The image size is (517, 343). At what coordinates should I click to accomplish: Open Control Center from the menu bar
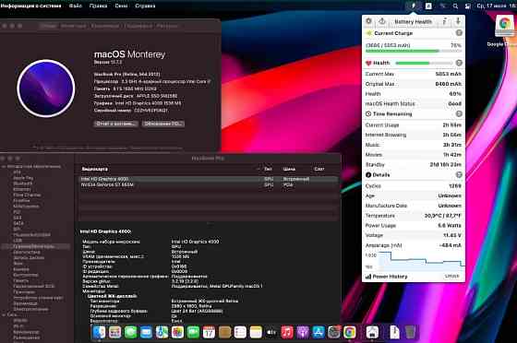point(467,6)
